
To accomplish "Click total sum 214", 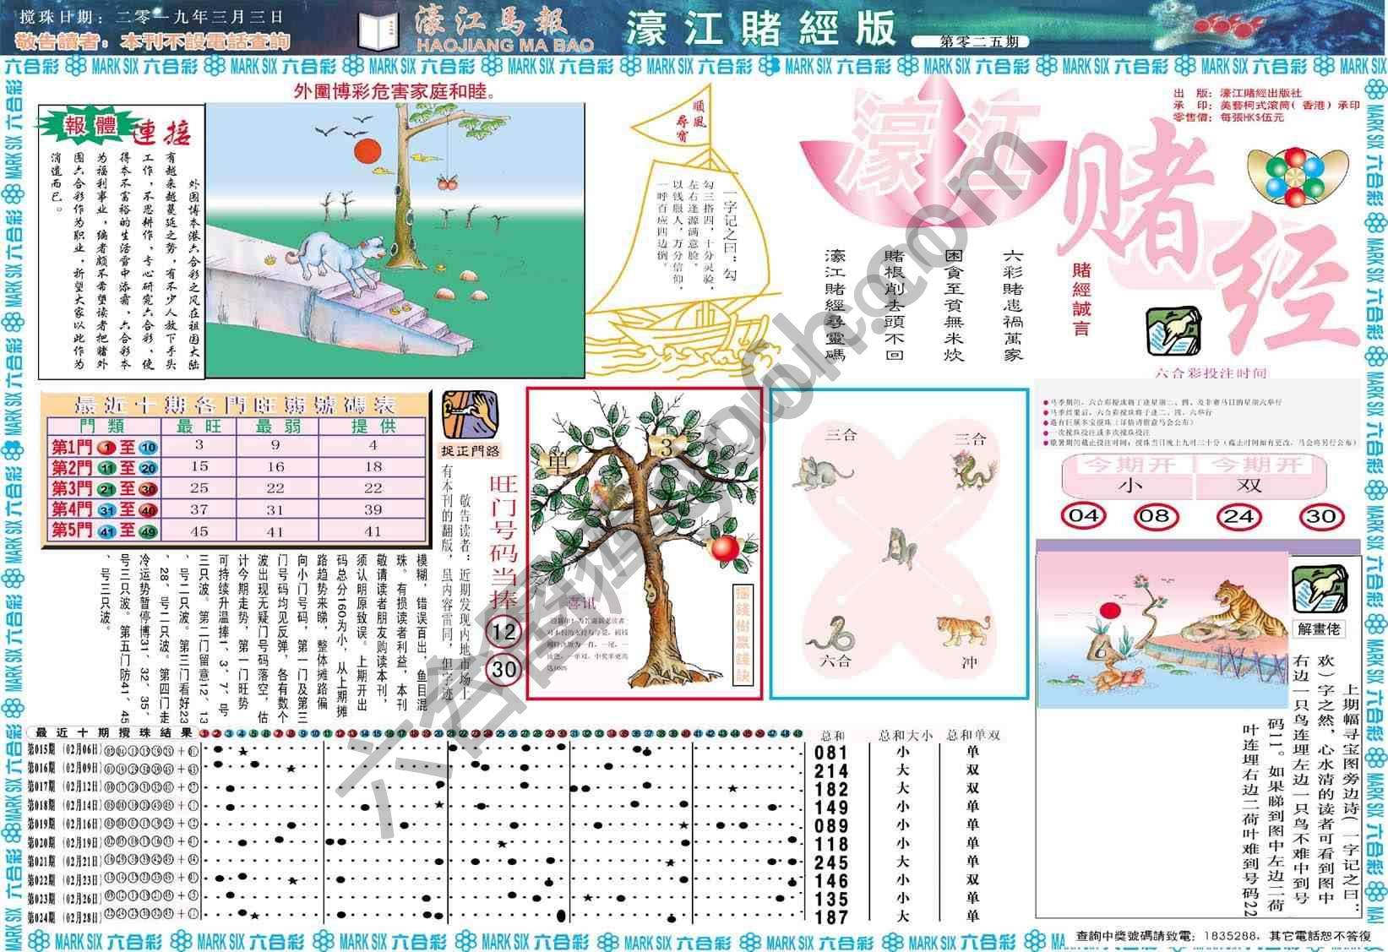I will pyautogui.click(x=831, y=770).
